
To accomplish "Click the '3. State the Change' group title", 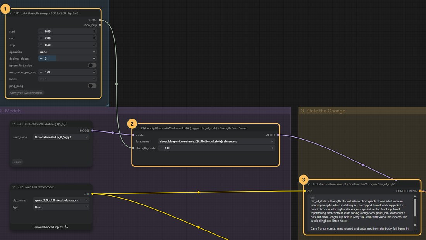I will 323,111.
